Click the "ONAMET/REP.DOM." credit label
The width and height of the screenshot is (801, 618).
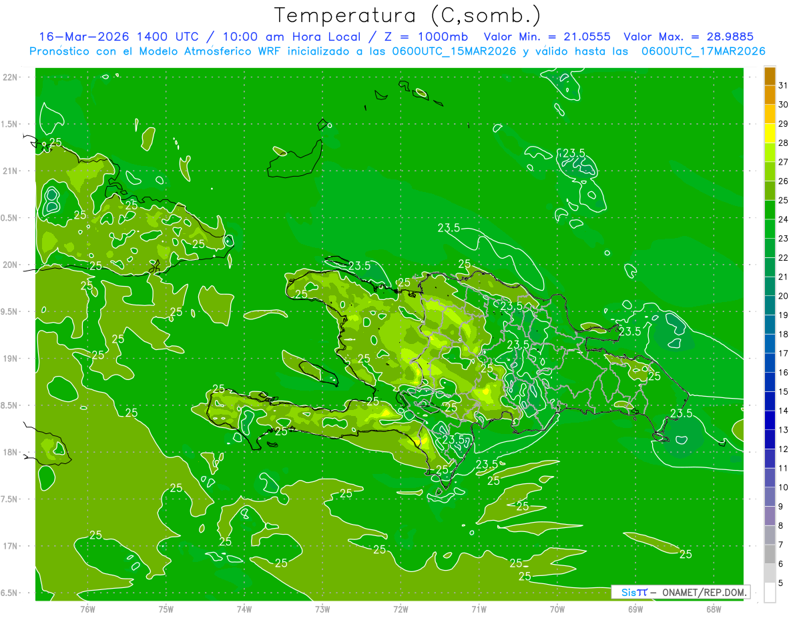[x=704, y=592]
